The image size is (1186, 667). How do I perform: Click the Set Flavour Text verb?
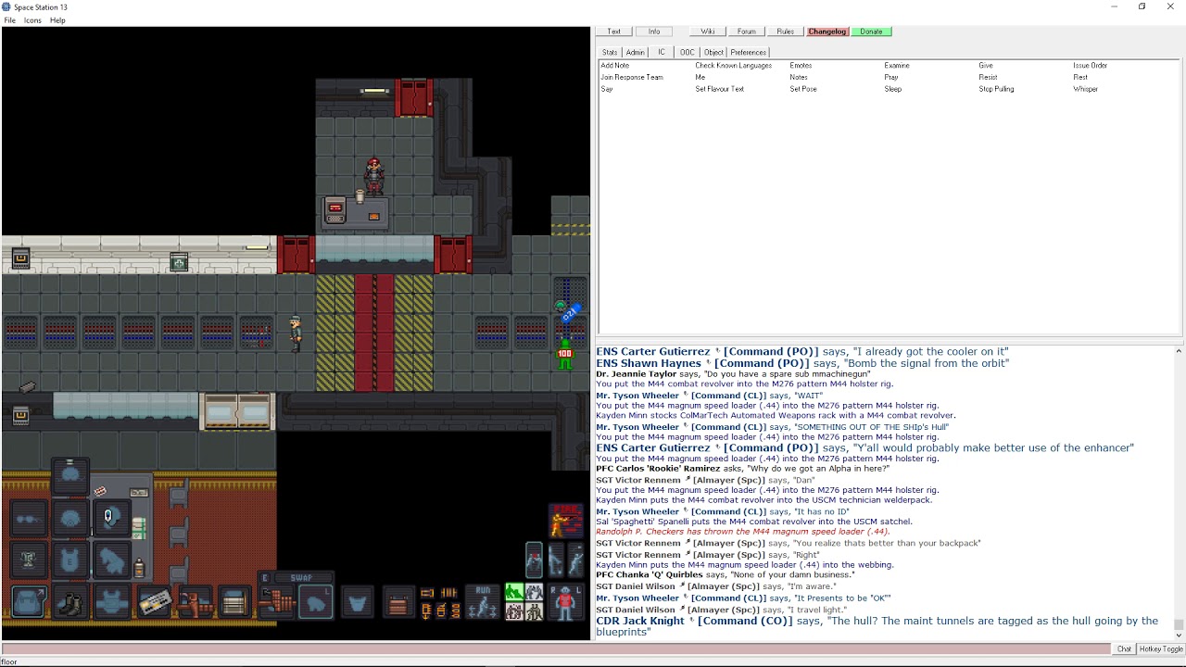tap(720, 89)
